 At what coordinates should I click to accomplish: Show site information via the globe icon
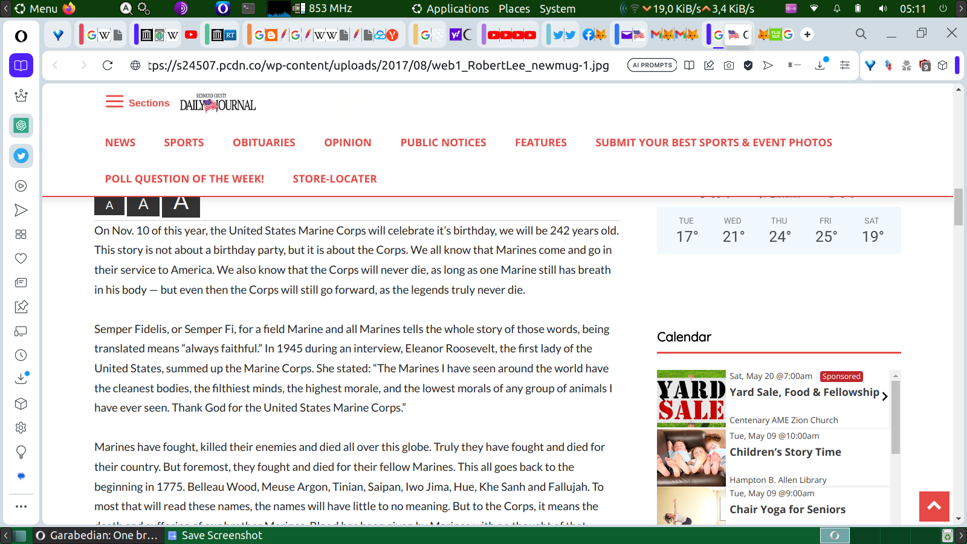coord(135,65)
